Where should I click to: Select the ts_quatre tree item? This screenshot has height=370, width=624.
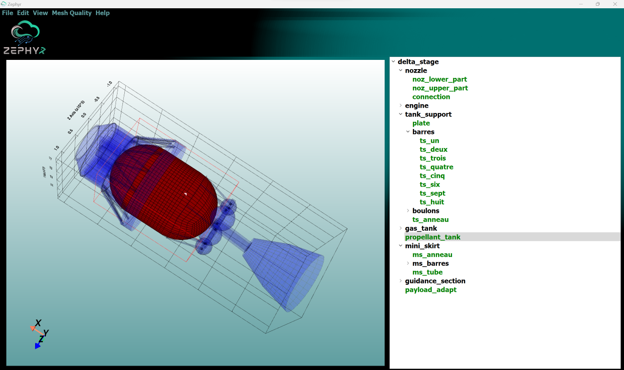[436, 167]
